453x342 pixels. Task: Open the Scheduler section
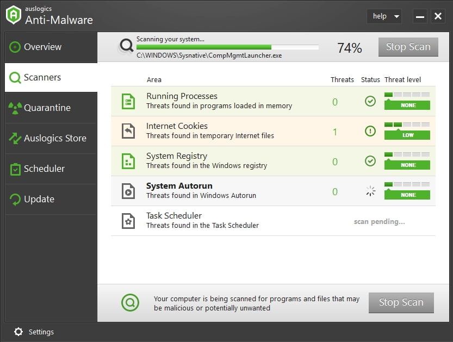coord(51,169)
